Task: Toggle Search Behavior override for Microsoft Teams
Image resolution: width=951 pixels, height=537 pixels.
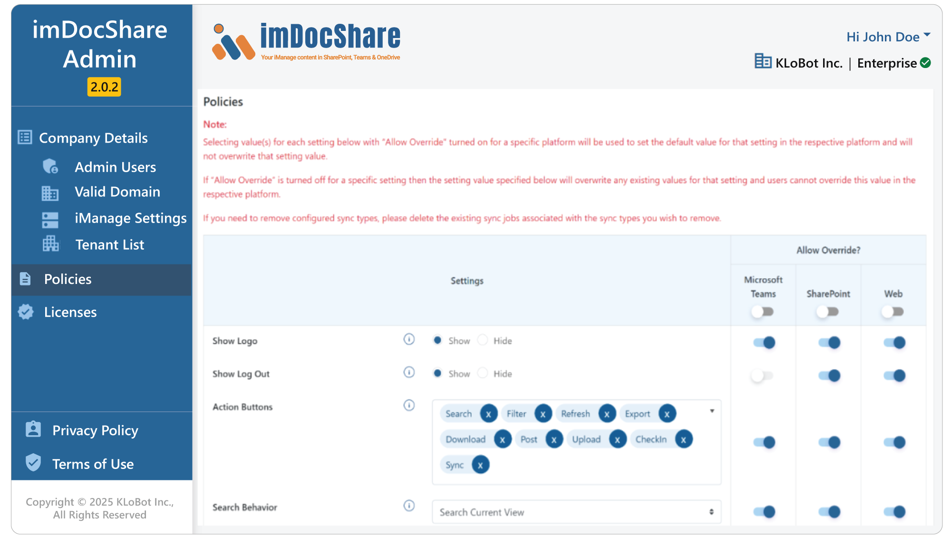Action: click(x=764, y=512)
